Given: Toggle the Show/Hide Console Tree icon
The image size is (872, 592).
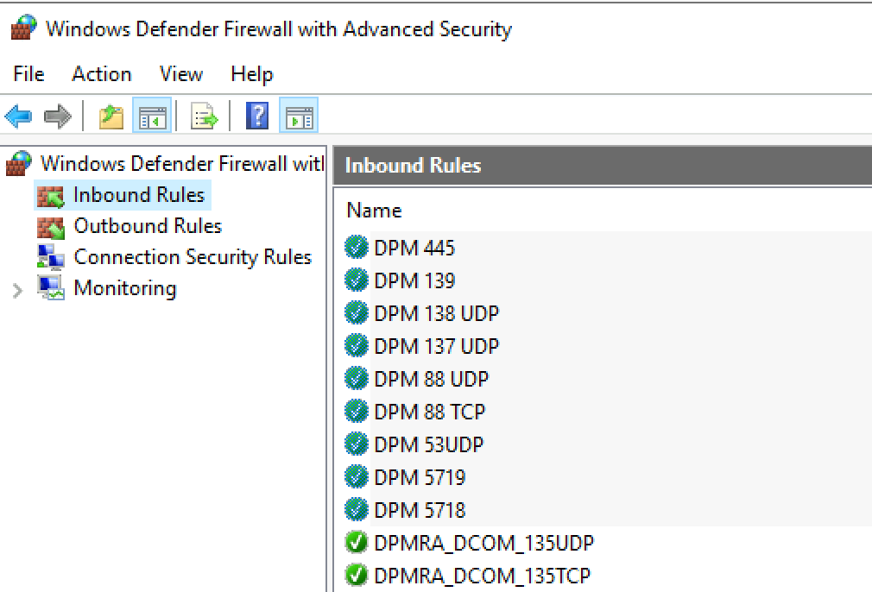Looking at the screenshot, I should (152, 116).
